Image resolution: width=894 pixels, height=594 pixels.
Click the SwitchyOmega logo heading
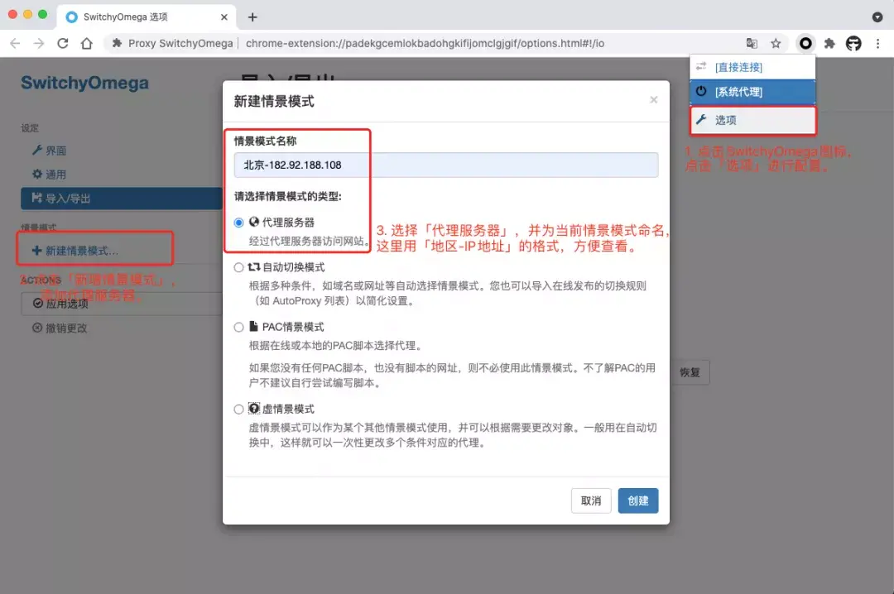pyautogui.click(x=85, y=84)
